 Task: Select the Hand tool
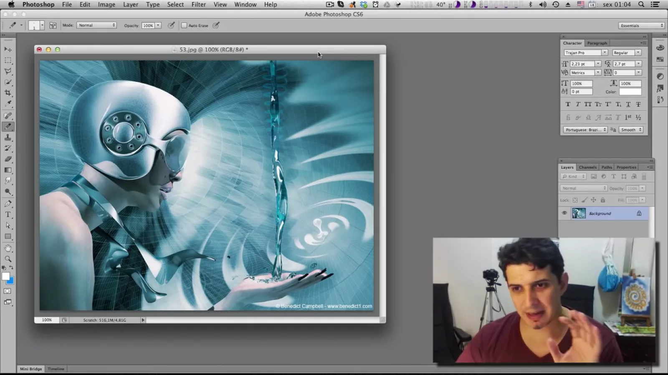click(x=8, y=248)
